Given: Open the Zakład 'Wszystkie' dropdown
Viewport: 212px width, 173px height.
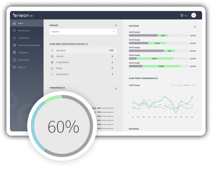Looking at the screenshot, I should click(83, 32).
